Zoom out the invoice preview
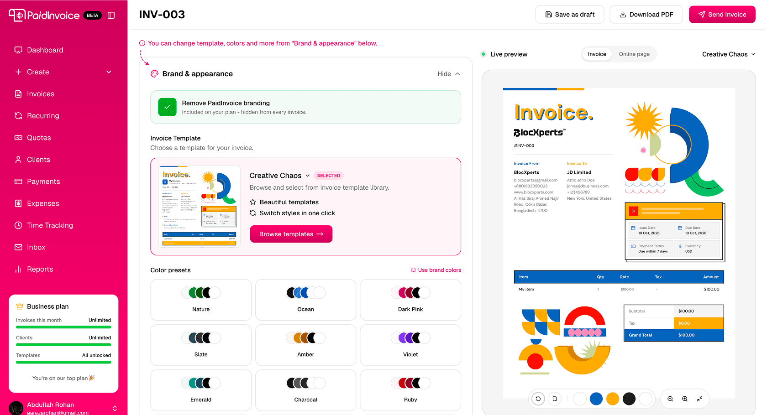767x415 pixels. [x=670, y=399]
